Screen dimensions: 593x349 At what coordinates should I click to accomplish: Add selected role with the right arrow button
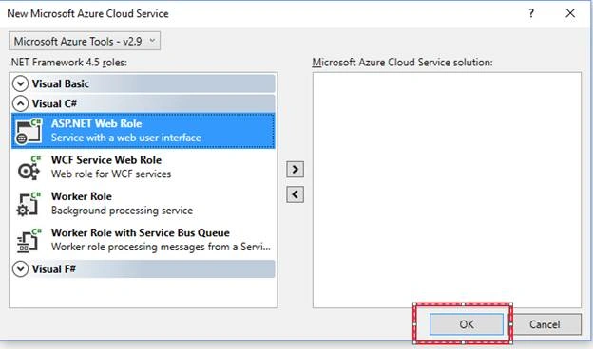pyautogui.click(x=295, y=170)
